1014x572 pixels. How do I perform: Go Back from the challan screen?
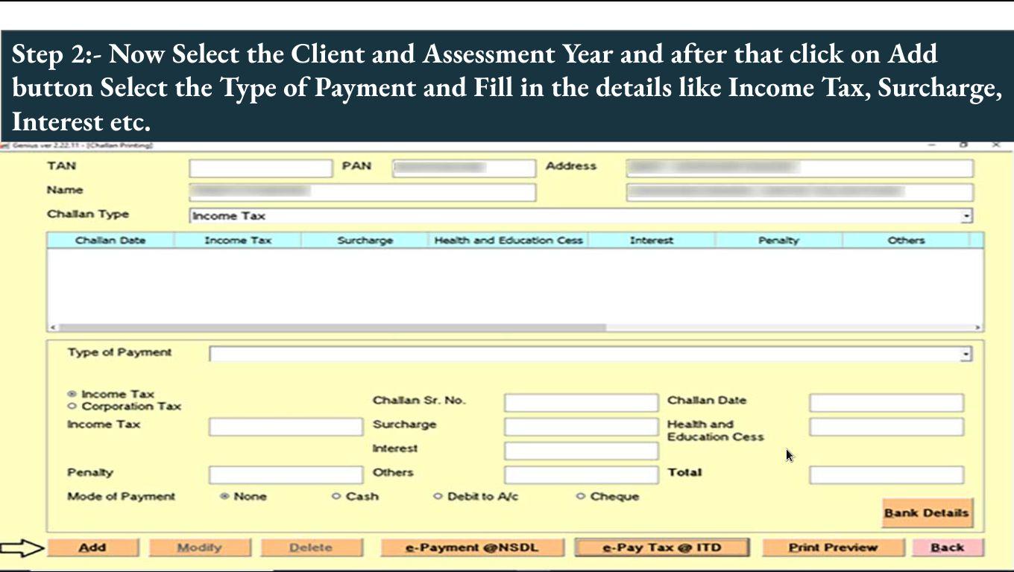pyautogui.click(x=947, y=547)
